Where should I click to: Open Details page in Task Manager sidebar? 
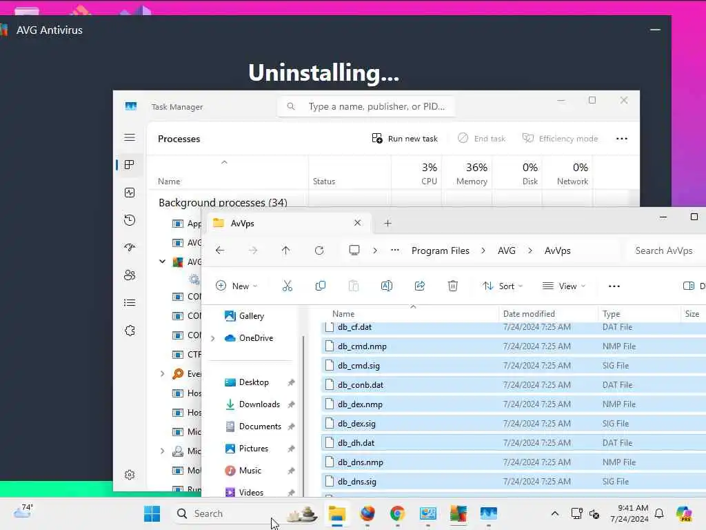click(x=130, y=302)
